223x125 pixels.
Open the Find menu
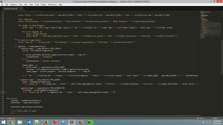(x=20, y=5)
